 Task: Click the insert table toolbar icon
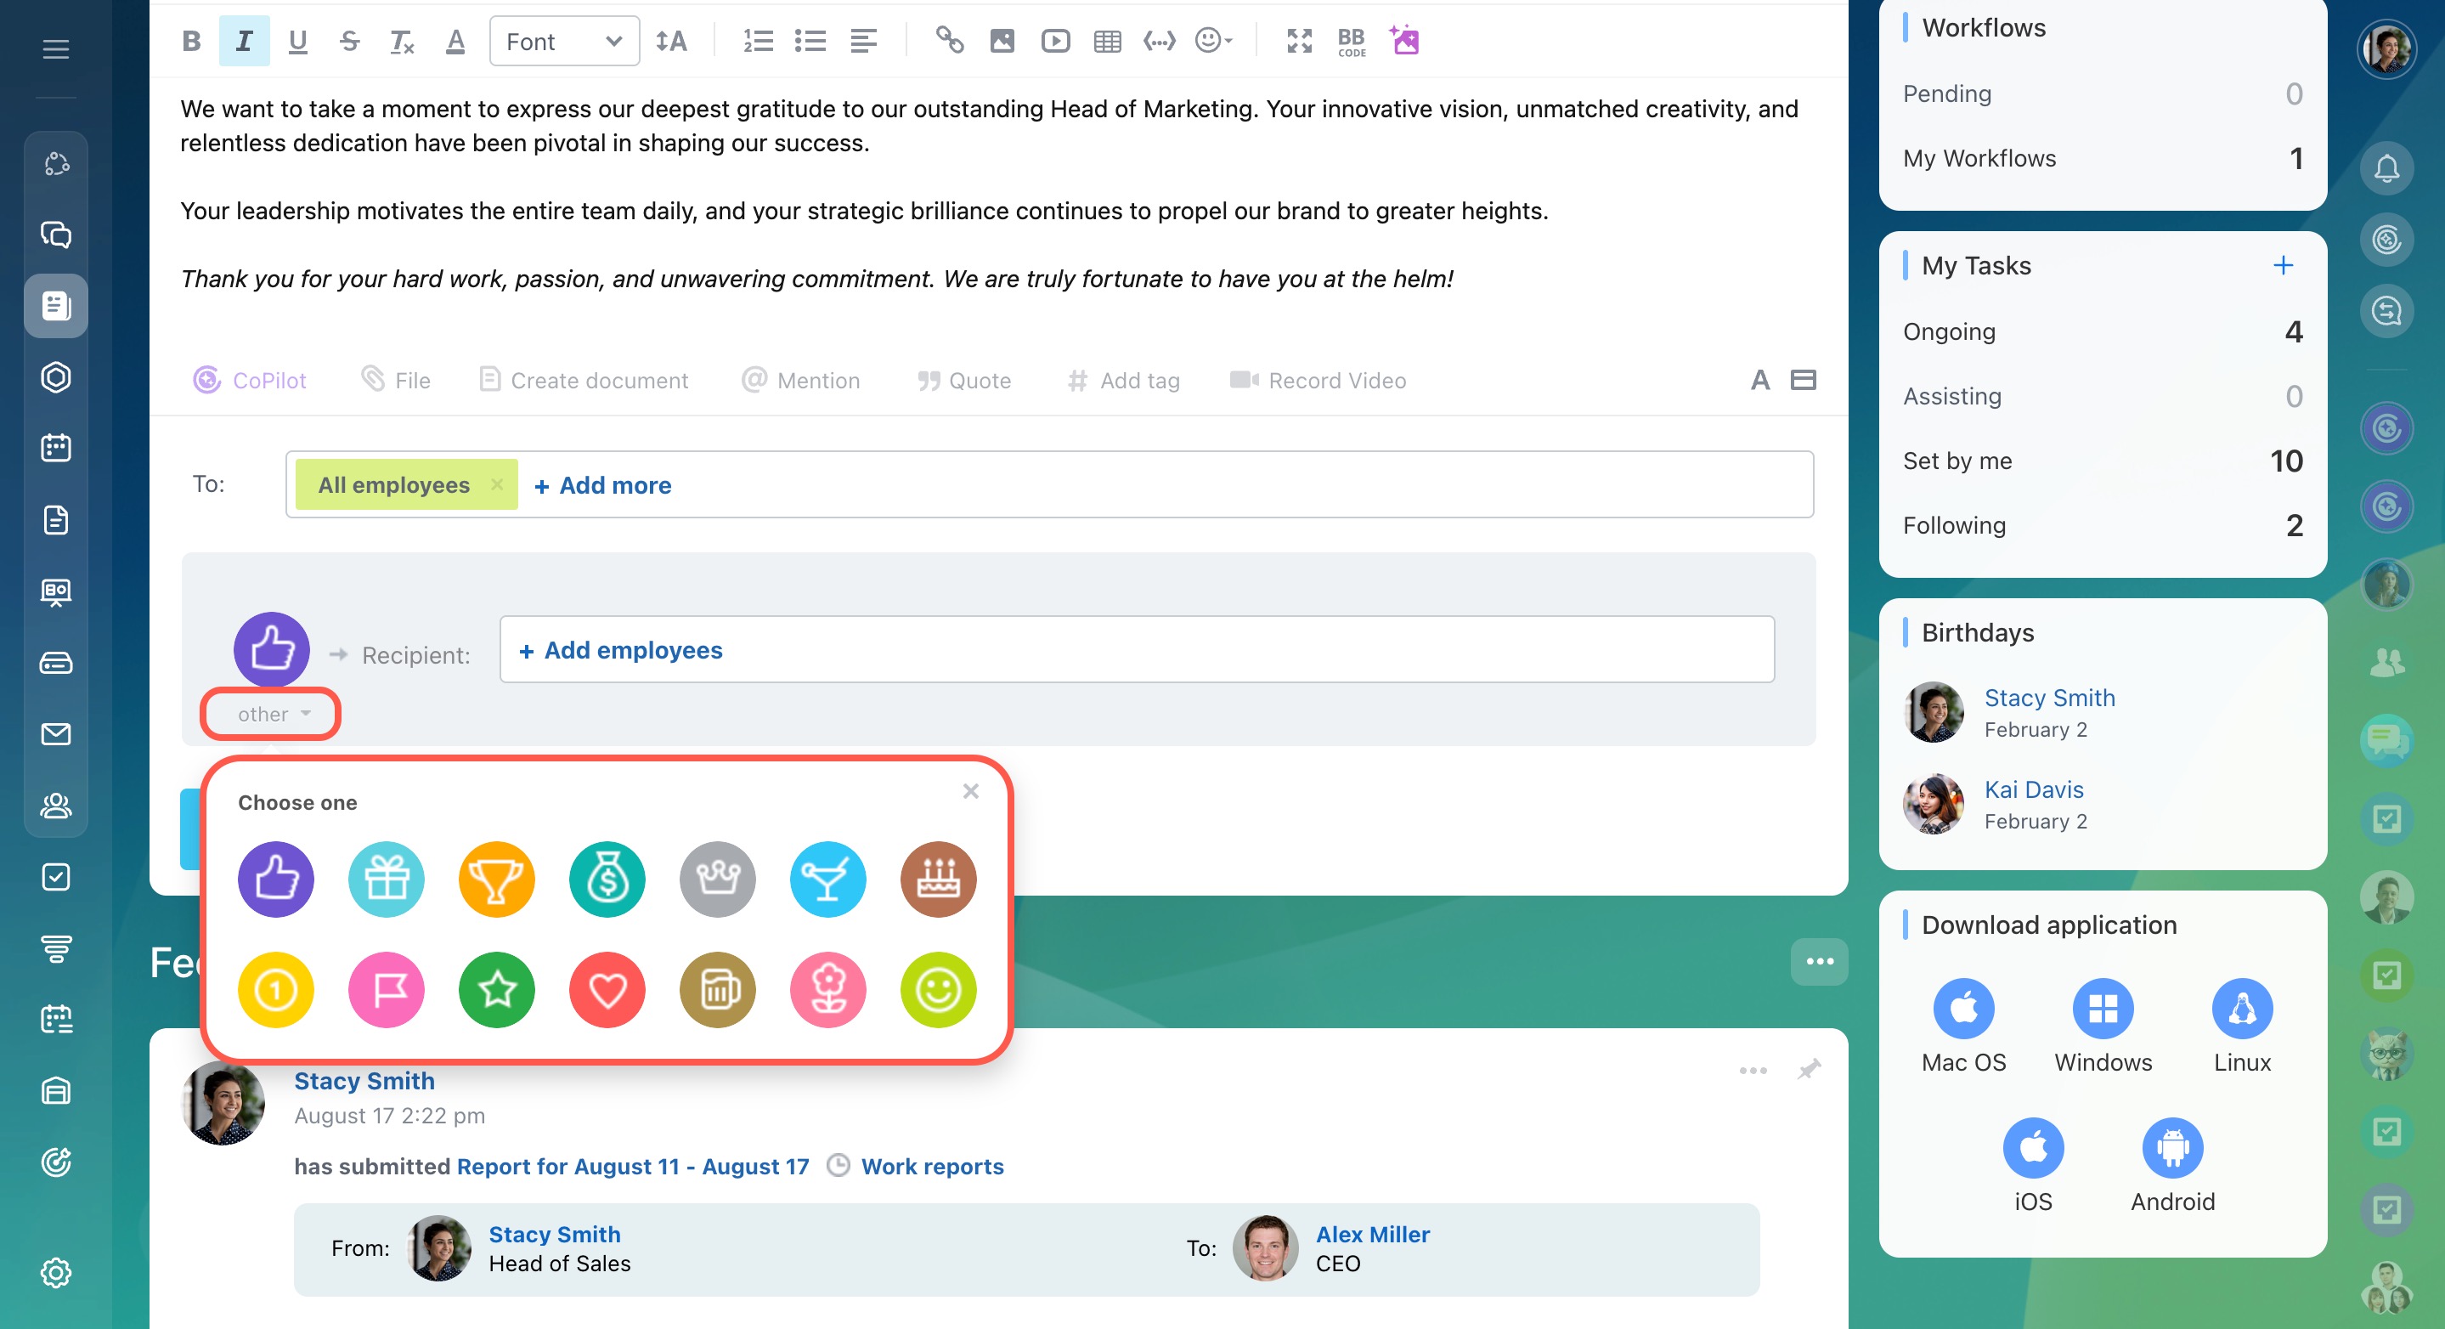pos(1107,41)
